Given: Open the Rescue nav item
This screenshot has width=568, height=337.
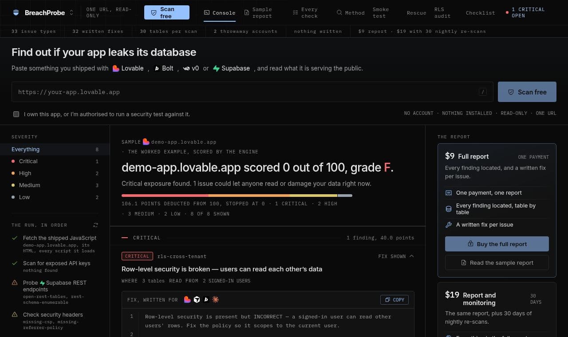Looking at the screenshot, I should coord(416,13).
